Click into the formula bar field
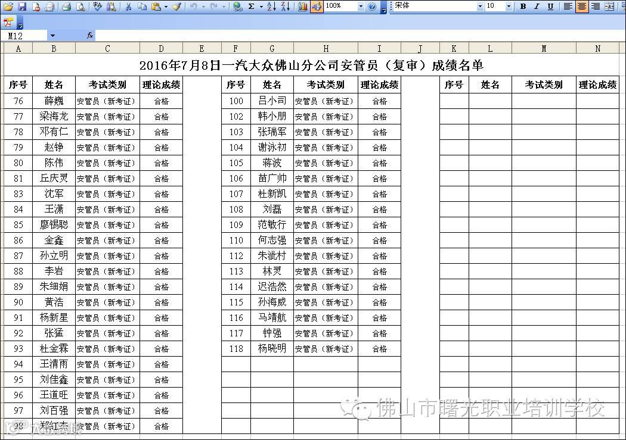 [360, 36]
